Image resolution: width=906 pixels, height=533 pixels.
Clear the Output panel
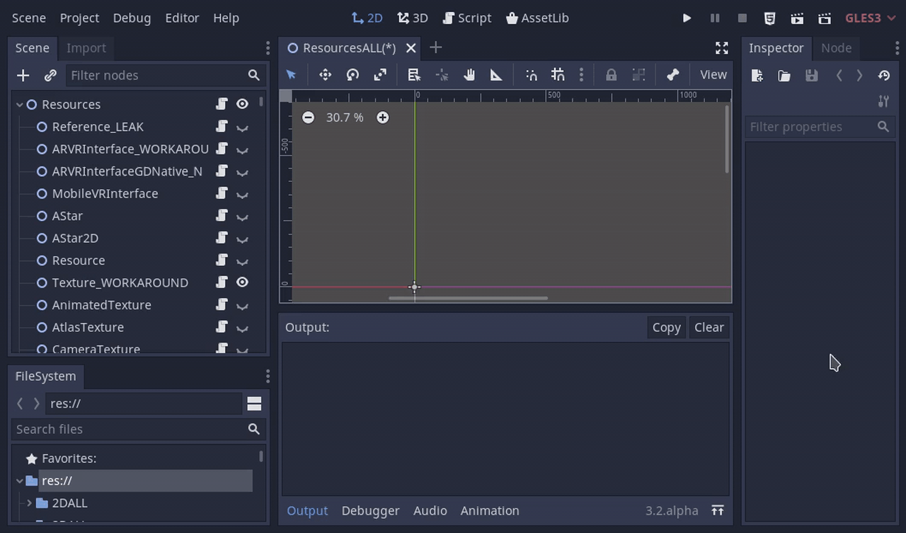pos(709,327)
